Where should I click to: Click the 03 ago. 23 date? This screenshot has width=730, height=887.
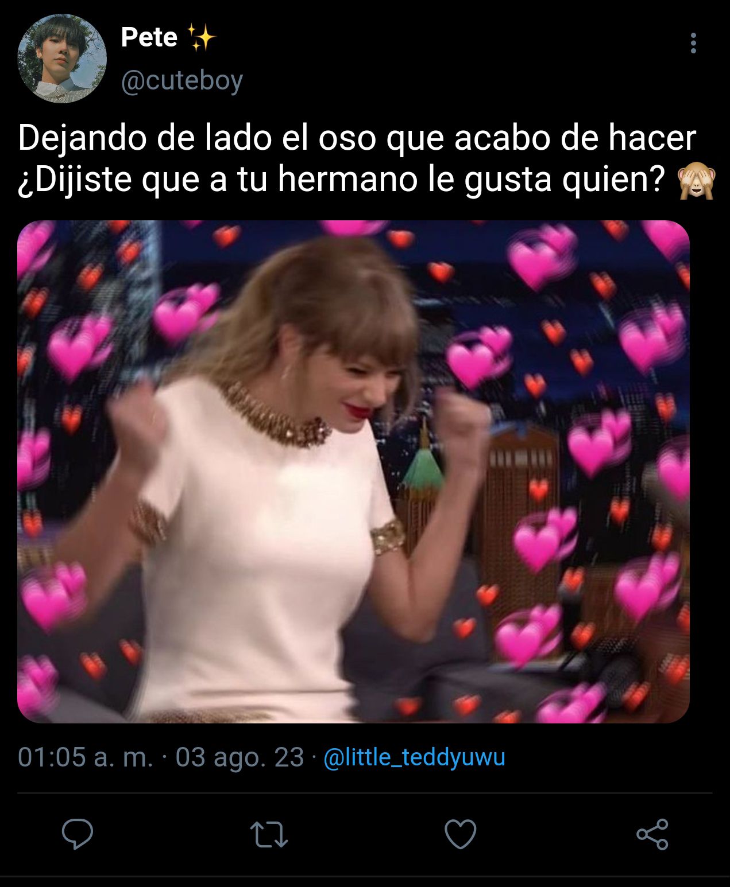[x=240, y=757]
